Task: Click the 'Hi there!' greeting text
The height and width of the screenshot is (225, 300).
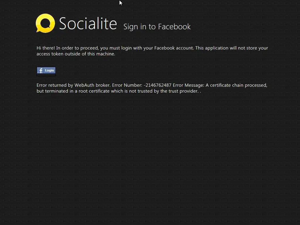Action: pos(46,48)
